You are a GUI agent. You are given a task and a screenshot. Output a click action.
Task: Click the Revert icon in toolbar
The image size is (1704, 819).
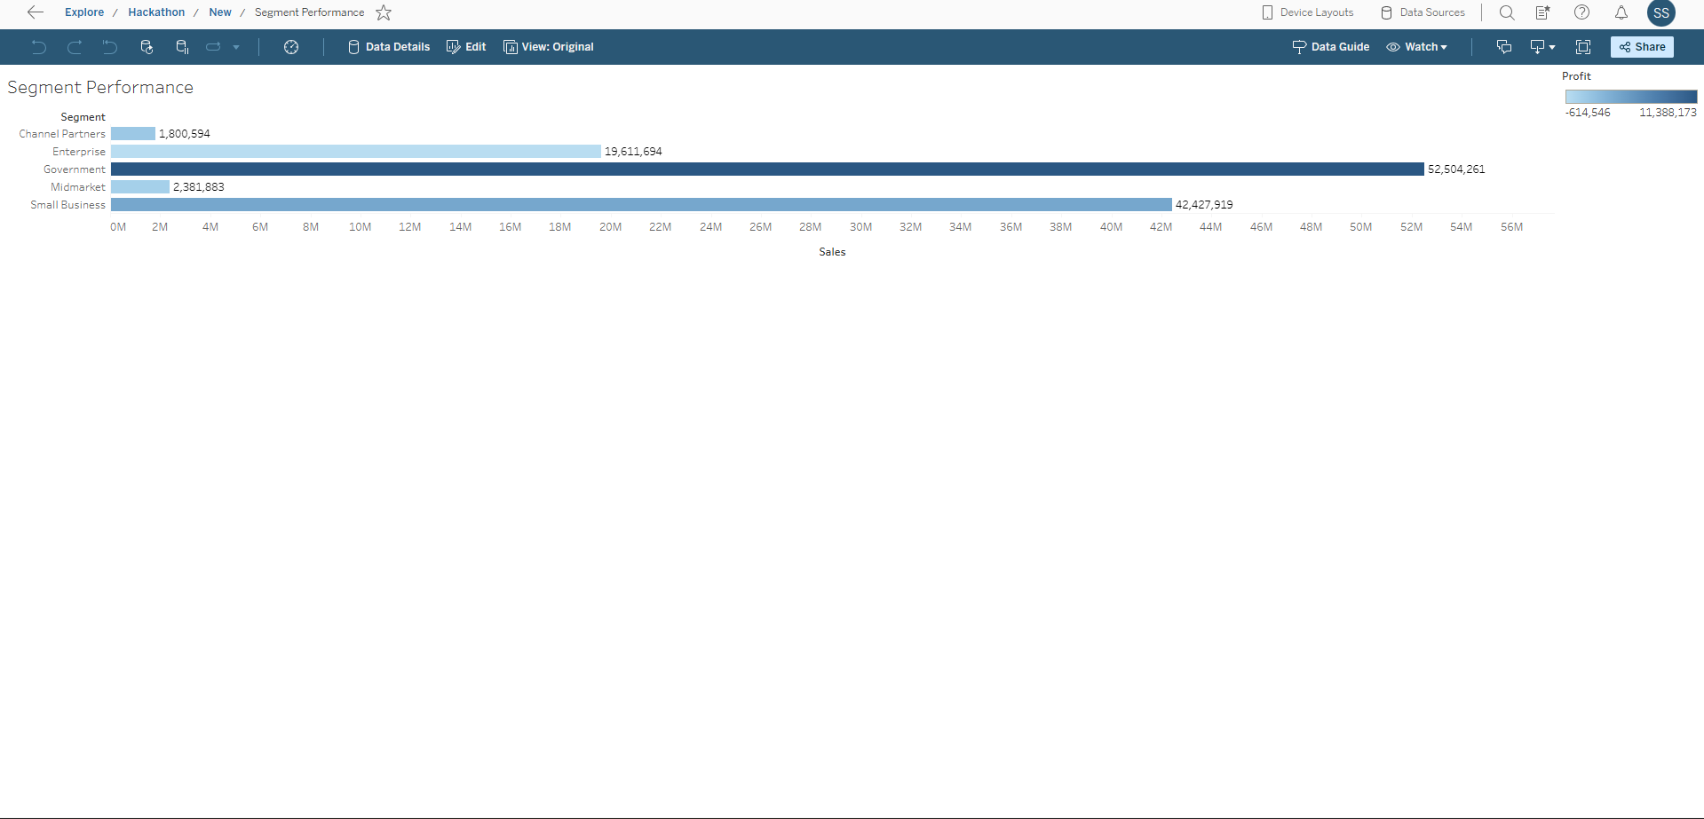click(x=109, y=47)
